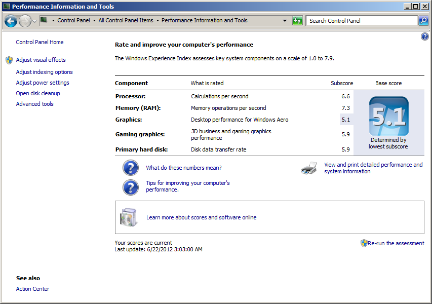Click the search magnifier button
Image resolution: width=432 pixels, height=304 pixels.
[423, 21]
